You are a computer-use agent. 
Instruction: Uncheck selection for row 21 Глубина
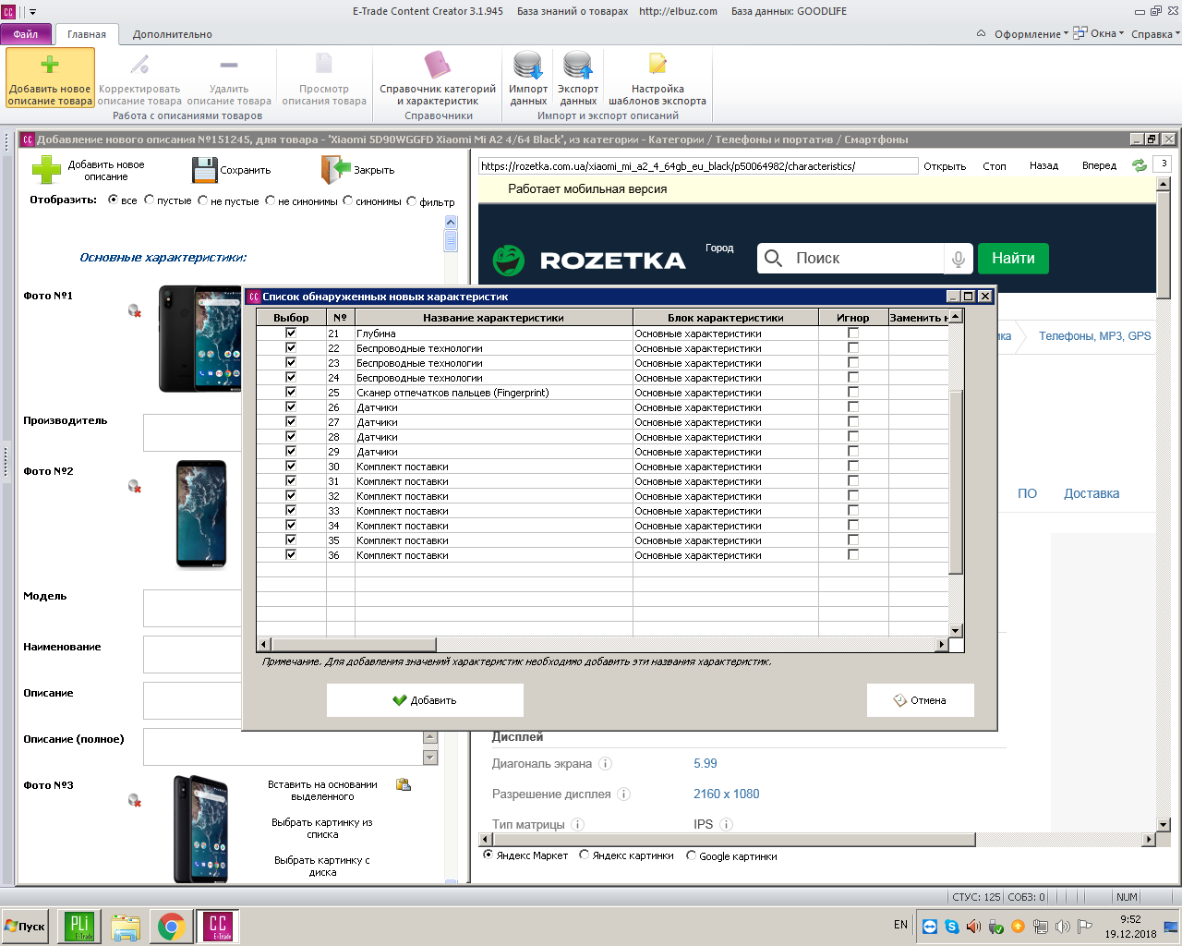291,333
